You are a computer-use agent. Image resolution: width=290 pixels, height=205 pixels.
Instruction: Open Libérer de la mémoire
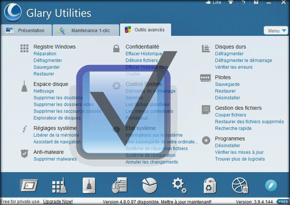coord(56,135)
